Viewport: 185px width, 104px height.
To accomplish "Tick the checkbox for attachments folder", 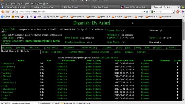I will 177,89.
